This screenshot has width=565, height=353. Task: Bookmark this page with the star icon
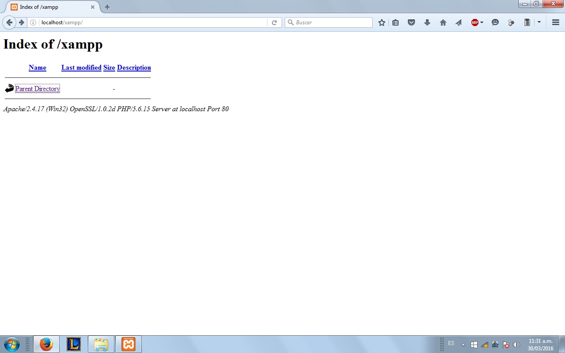[382, 23]
